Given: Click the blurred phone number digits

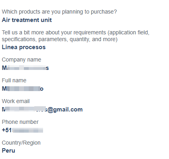Looking at the screenshot, I should point(28,130).
